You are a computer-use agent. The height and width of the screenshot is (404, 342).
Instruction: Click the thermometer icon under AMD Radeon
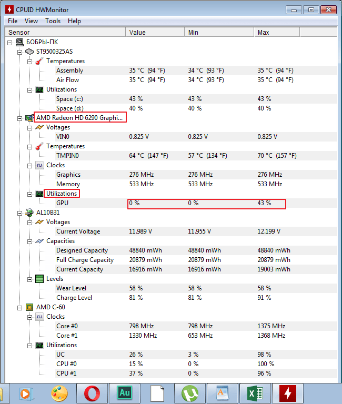pyautogui.click(x=39, y=146)
